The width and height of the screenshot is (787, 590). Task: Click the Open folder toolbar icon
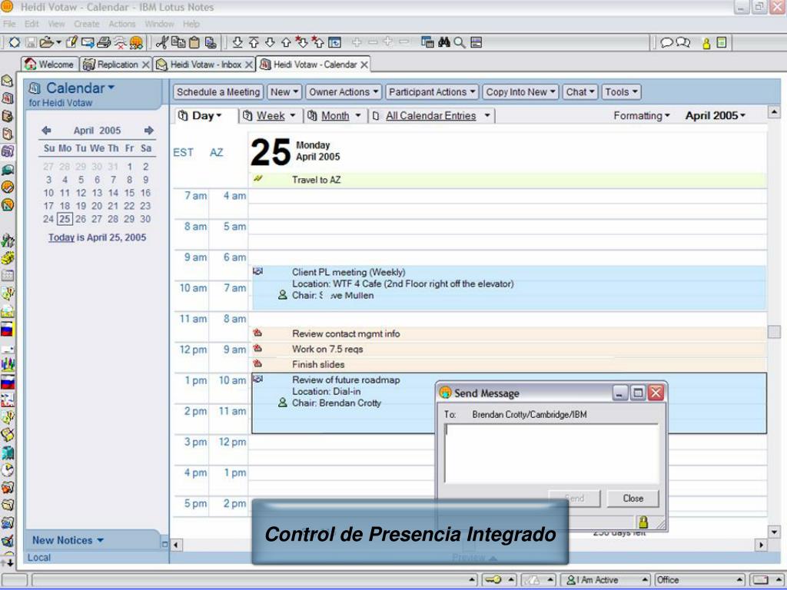(47, 43)
